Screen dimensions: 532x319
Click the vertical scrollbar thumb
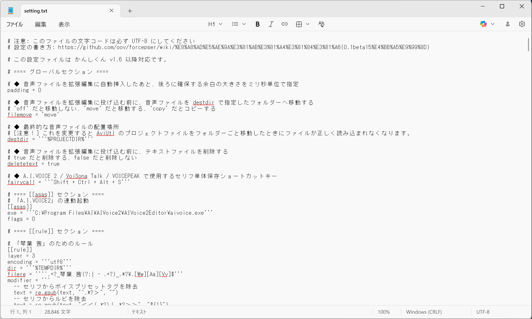528,45
